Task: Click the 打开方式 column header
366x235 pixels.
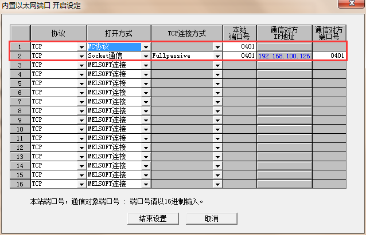Action: point(119,33)
